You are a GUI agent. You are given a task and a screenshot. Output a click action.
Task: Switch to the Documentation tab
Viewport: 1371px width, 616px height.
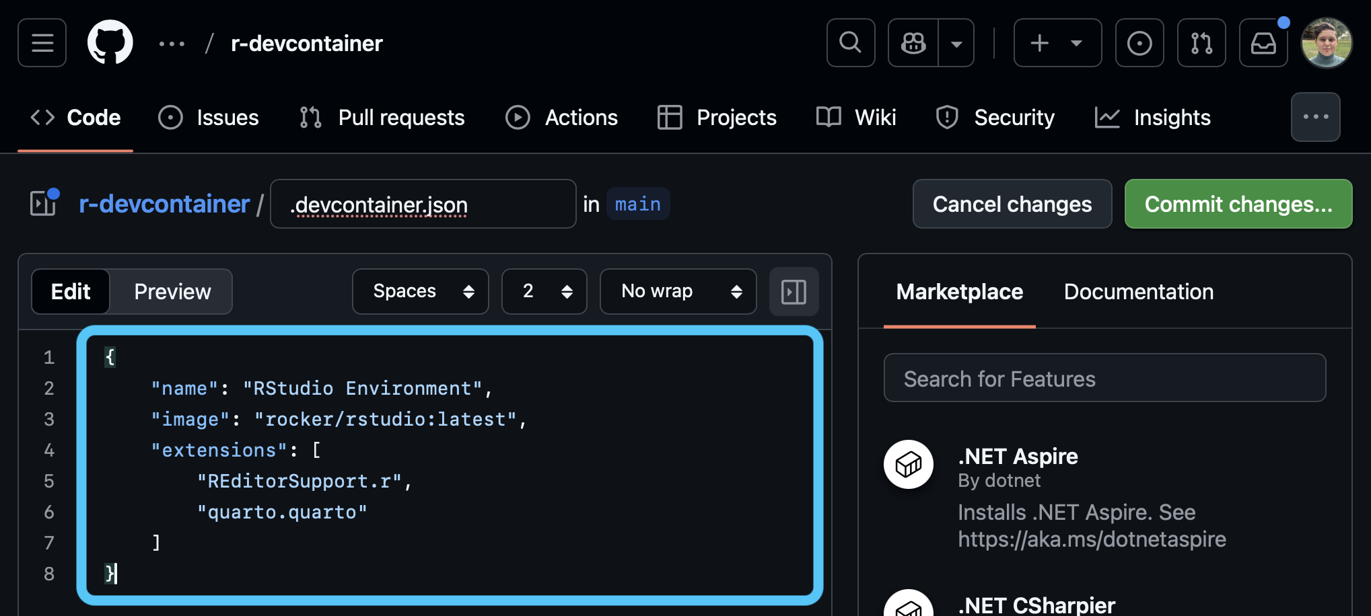[x=1139, y=292]
